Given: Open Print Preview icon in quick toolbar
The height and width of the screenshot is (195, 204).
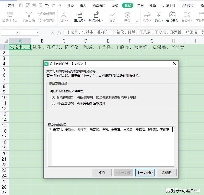Looking at the screenshot, I should pos(41,5).
